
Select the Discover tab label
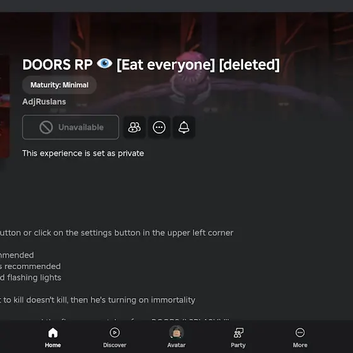tap(115, 345)
